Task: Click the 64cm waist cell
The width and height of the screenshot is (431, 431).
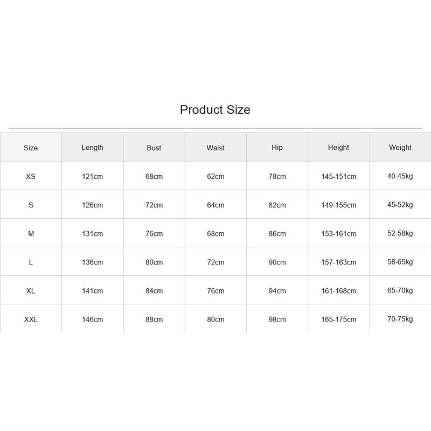Action: point(215,205)
